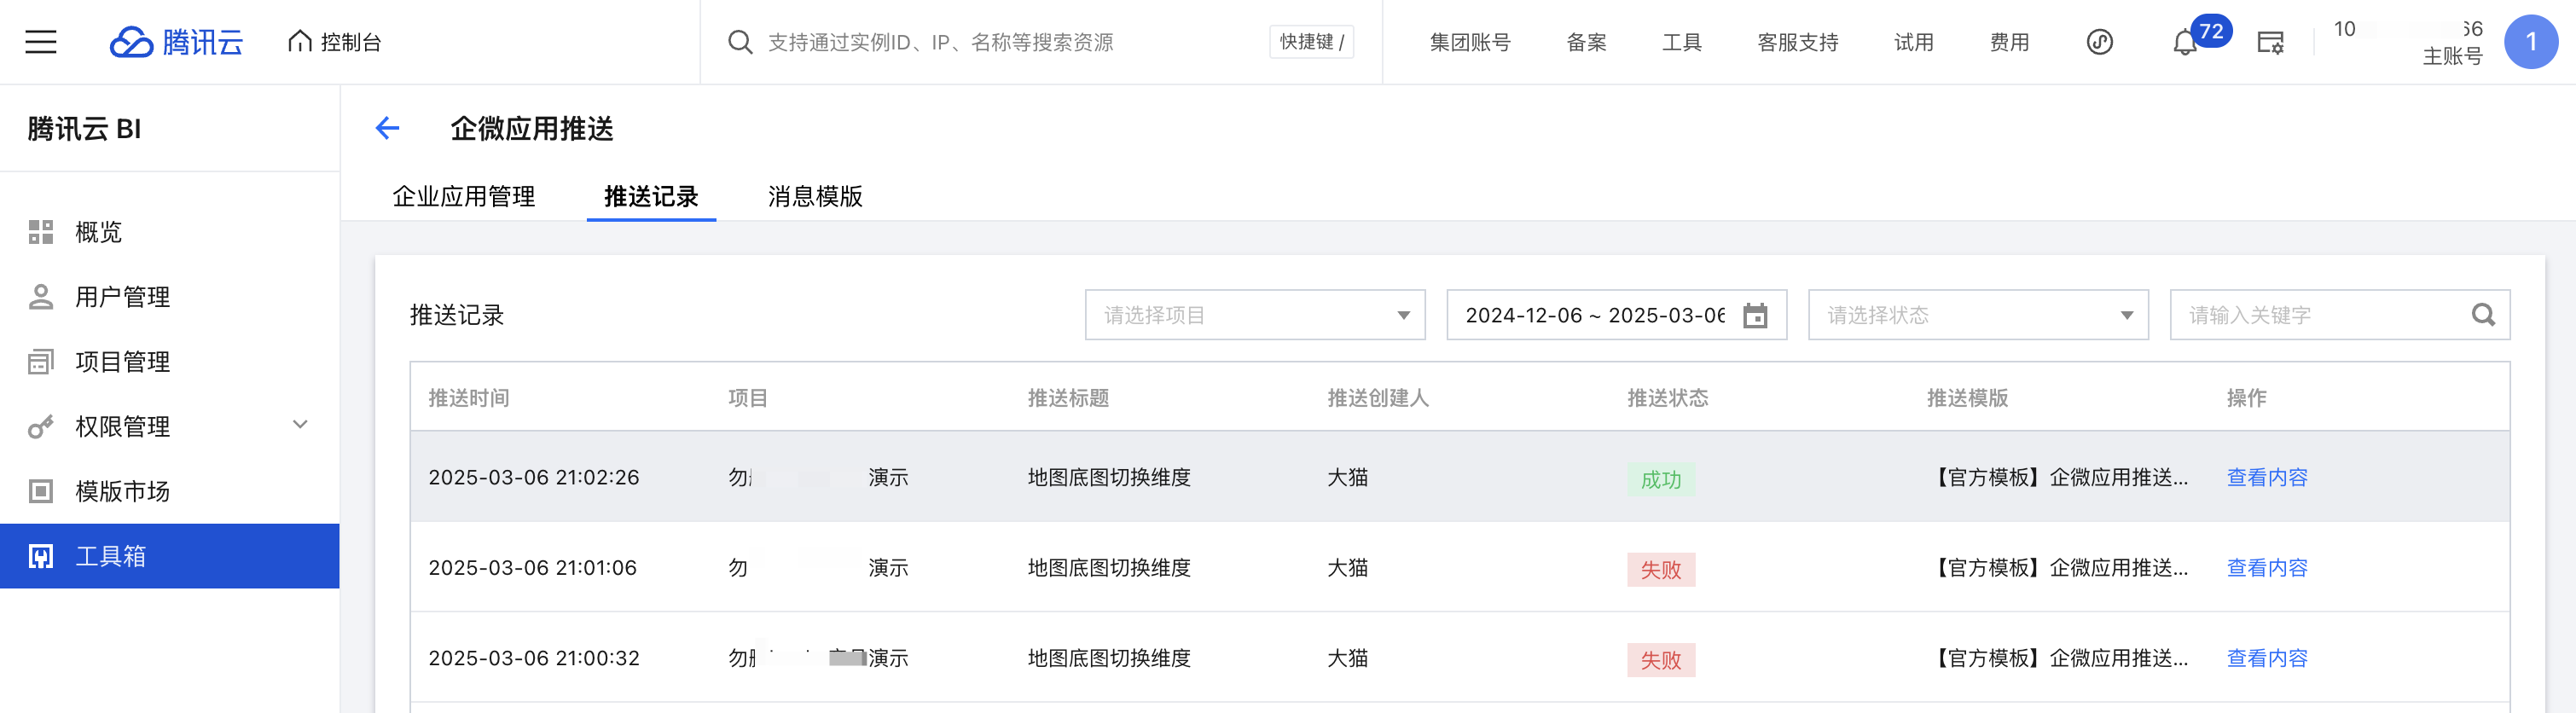Expand the 权限管理 sidebar item
Viewport: 2576px width, 713px height.
pyautogui.click(x=170, y=427)
